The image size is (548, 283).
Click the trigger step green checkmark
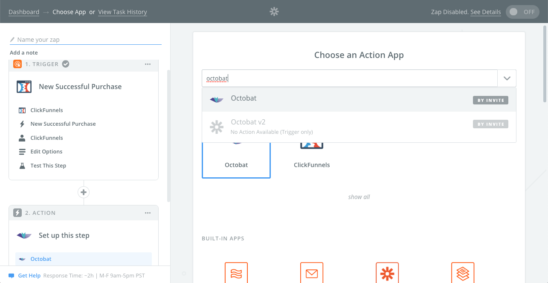66,64
